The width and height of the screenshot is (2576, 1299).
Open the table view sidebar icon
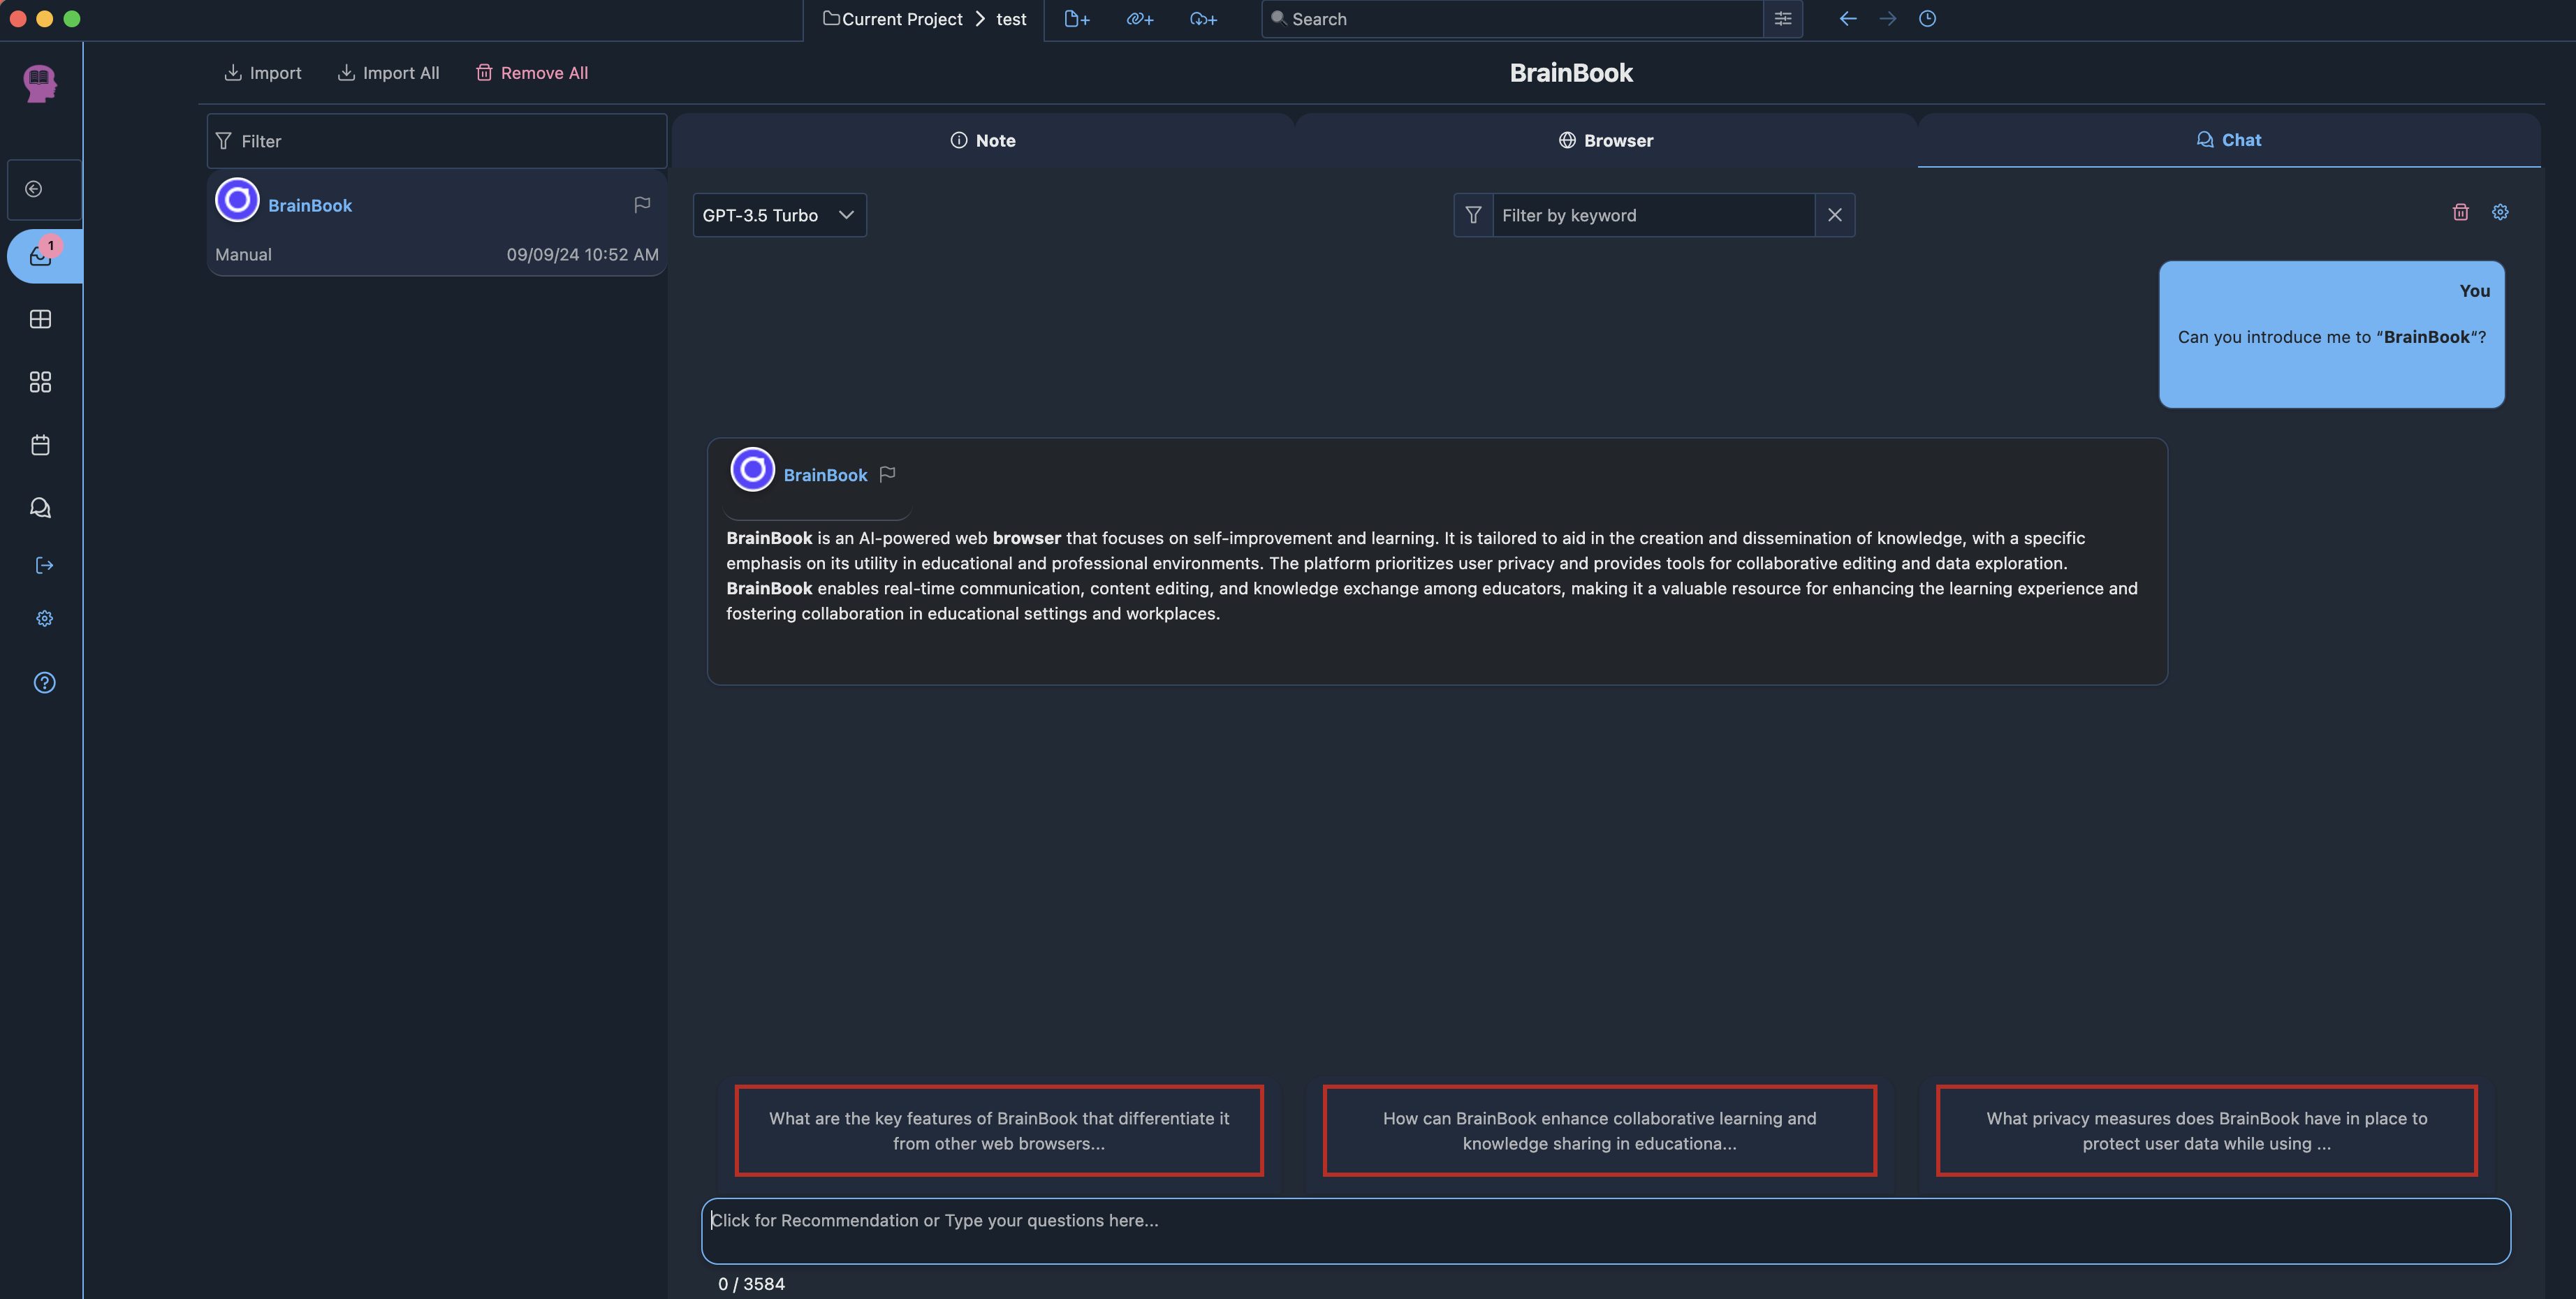click(41, 319)
